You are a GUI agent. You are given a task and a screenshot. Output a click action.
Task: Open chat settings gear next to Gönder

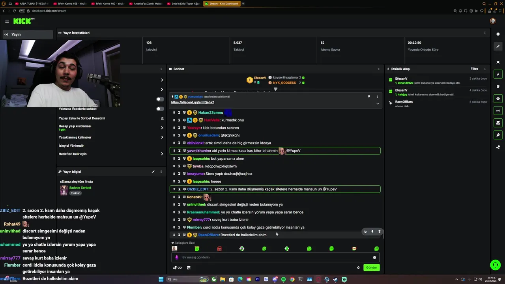pos(358,267)
